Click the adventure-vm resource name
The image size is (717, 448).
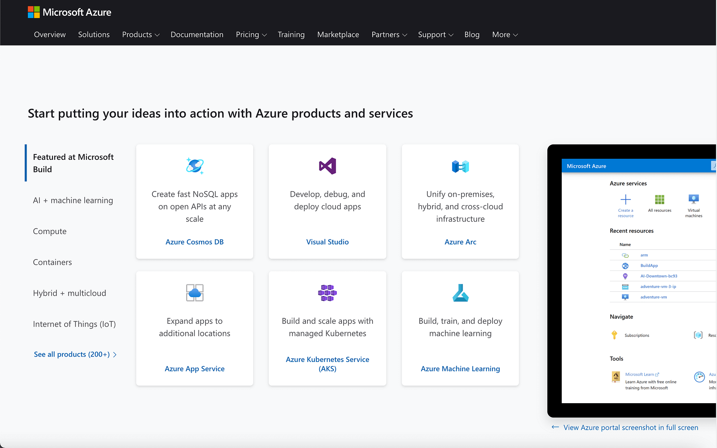[654, 297]
